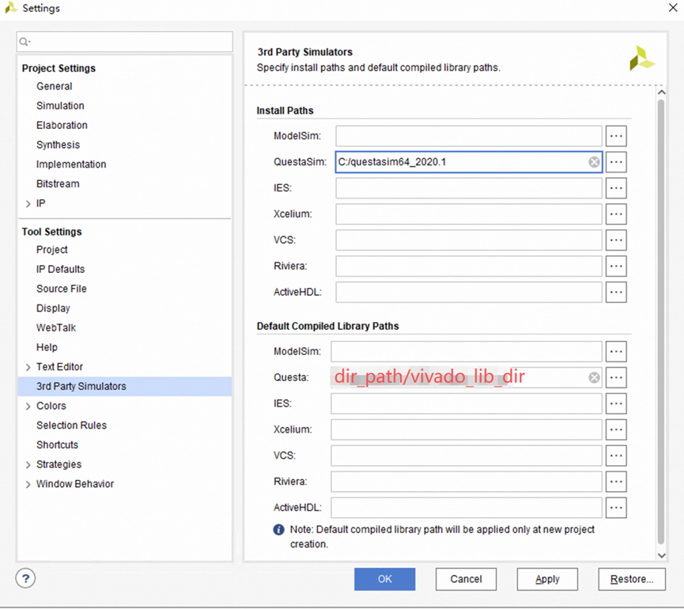Click the scrollbar up arrow
The image size is (684, 609).
[x=661, y=92]
